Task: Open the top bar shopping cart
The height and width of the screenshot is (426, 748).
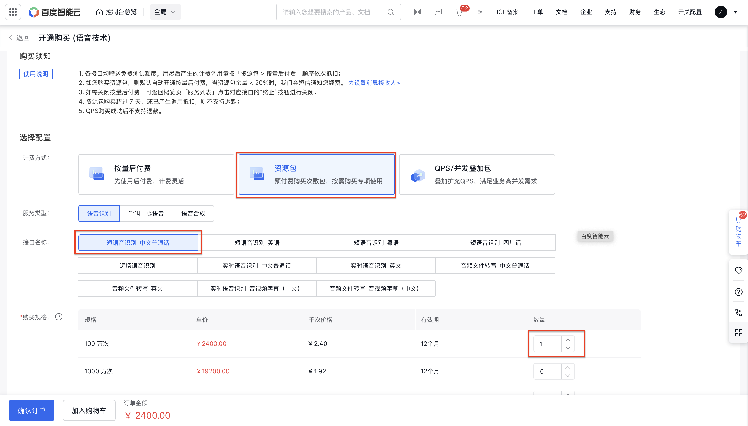Action: 459,12
